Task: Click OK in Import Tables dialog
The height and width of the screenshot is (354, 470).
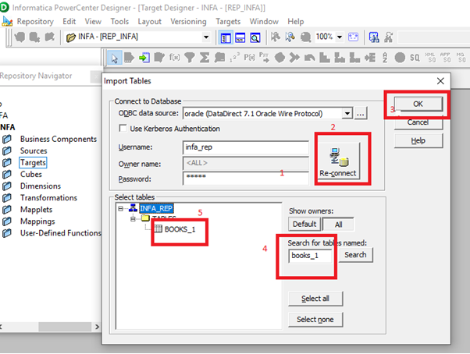Action: (x=418, y=104)
